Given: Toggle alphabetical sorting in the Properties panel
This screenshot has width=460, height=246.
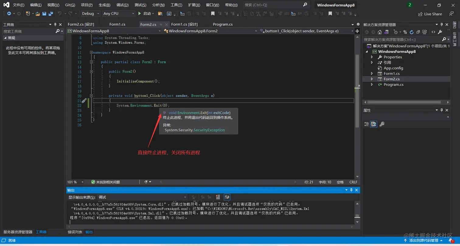Looking at the screenshot, I should pos(374,124).
